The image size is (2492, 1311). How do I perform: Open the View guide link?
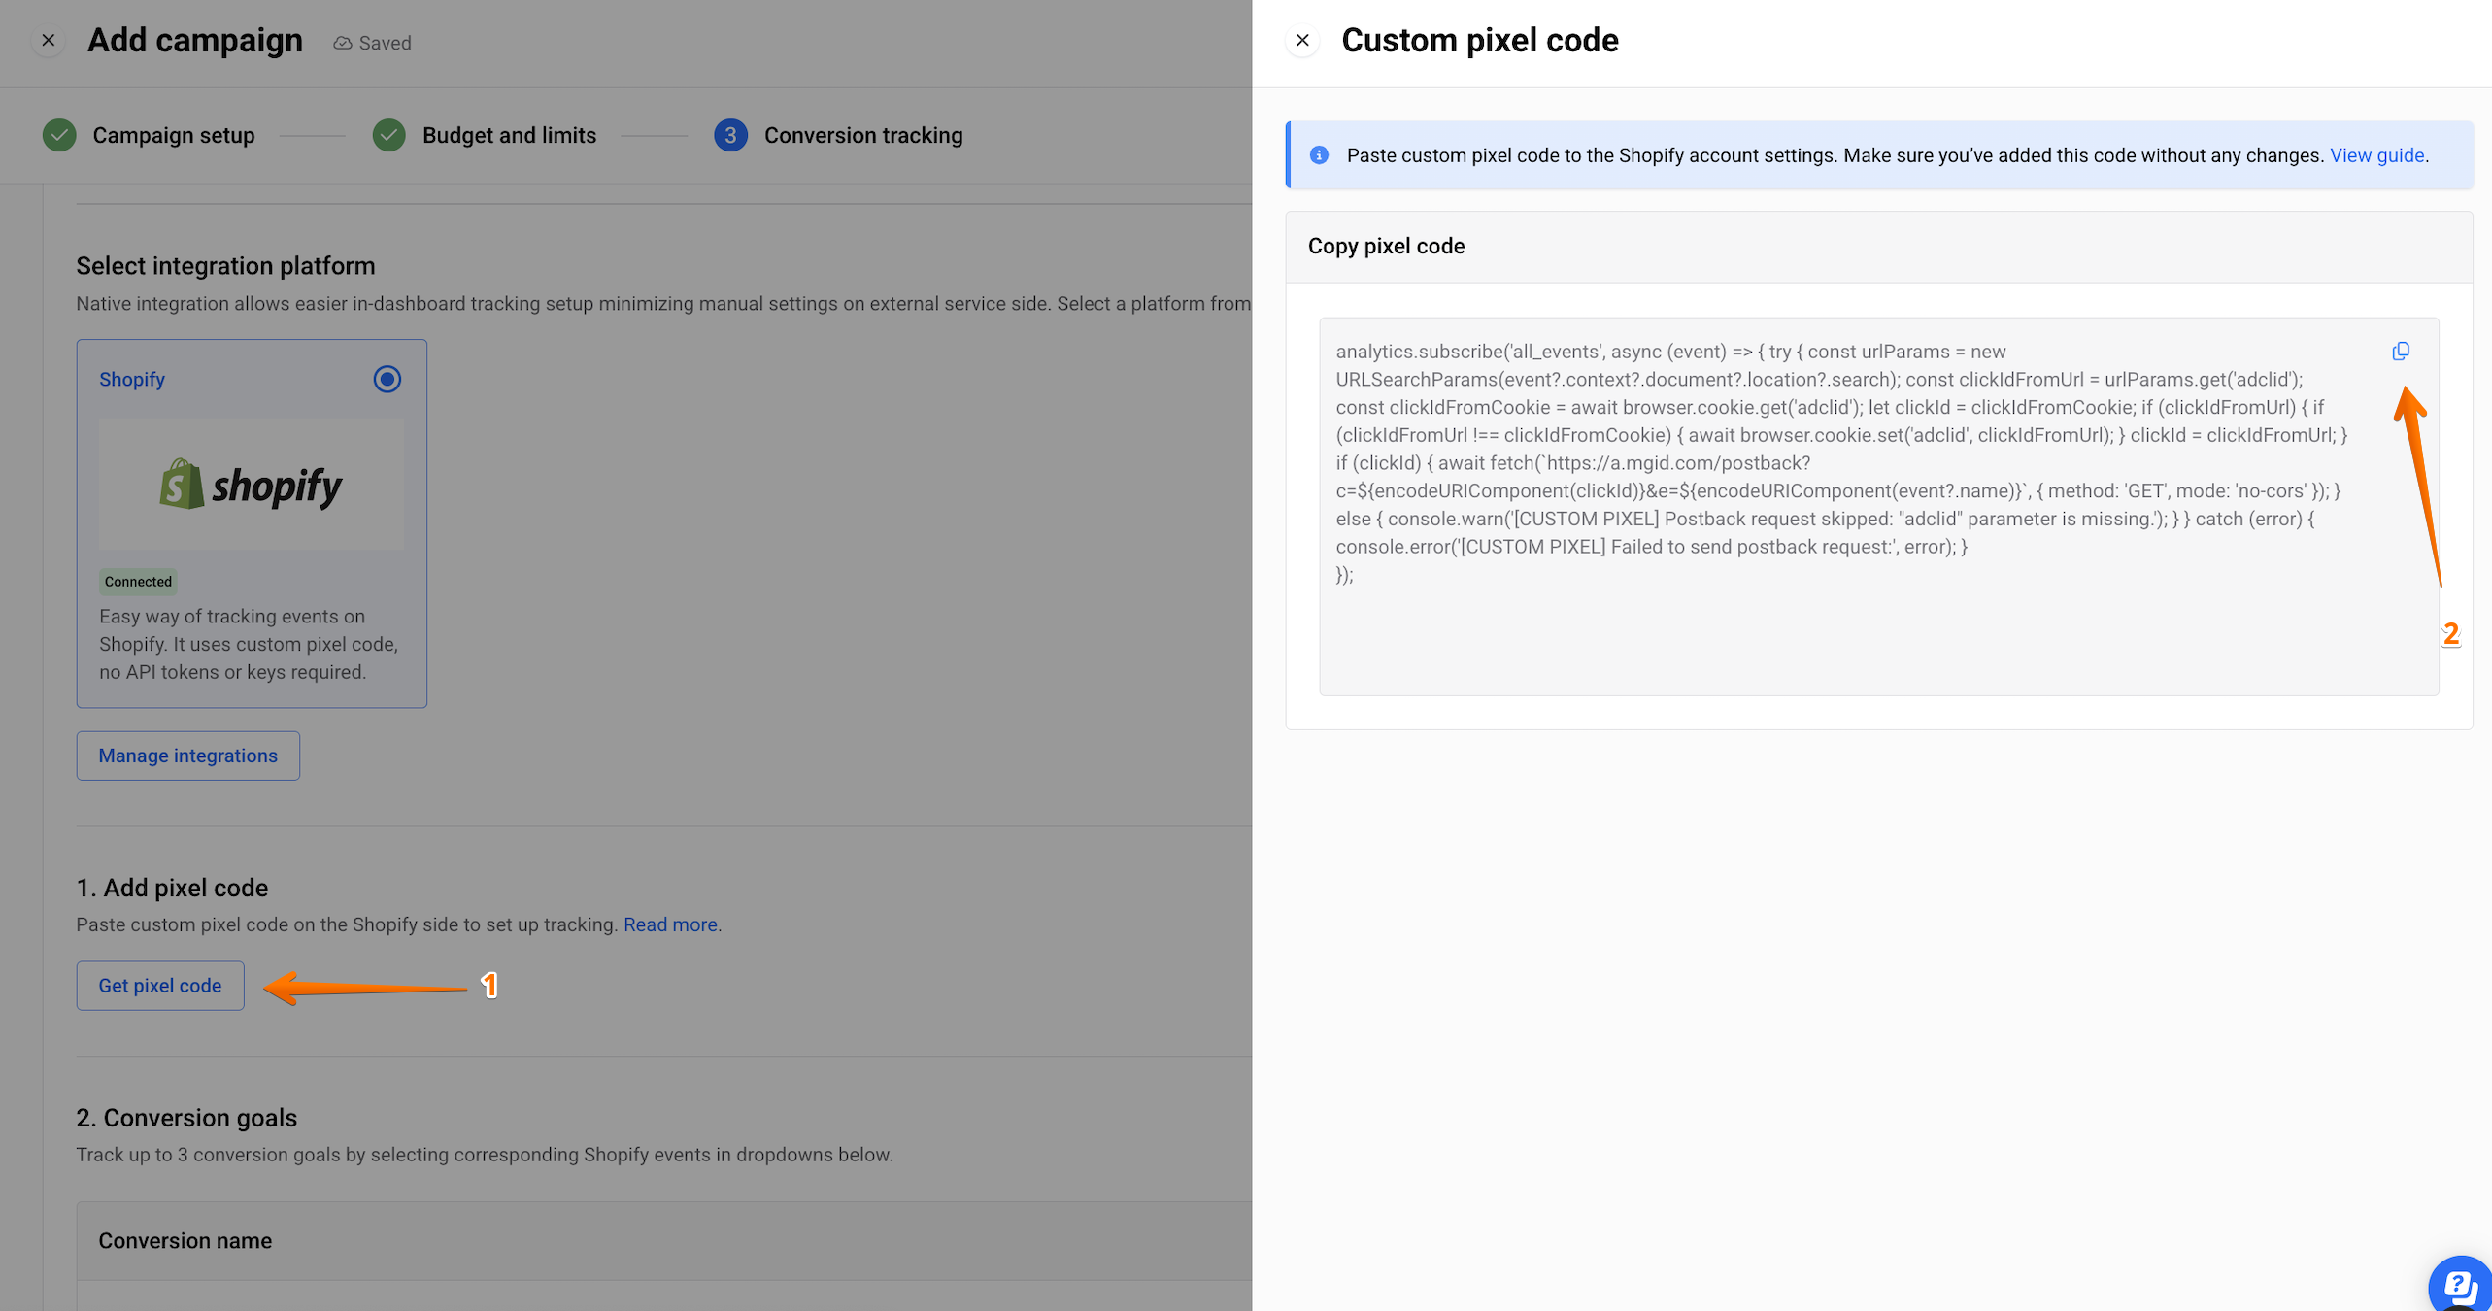pyautogui.click(x=2376, y=155)
